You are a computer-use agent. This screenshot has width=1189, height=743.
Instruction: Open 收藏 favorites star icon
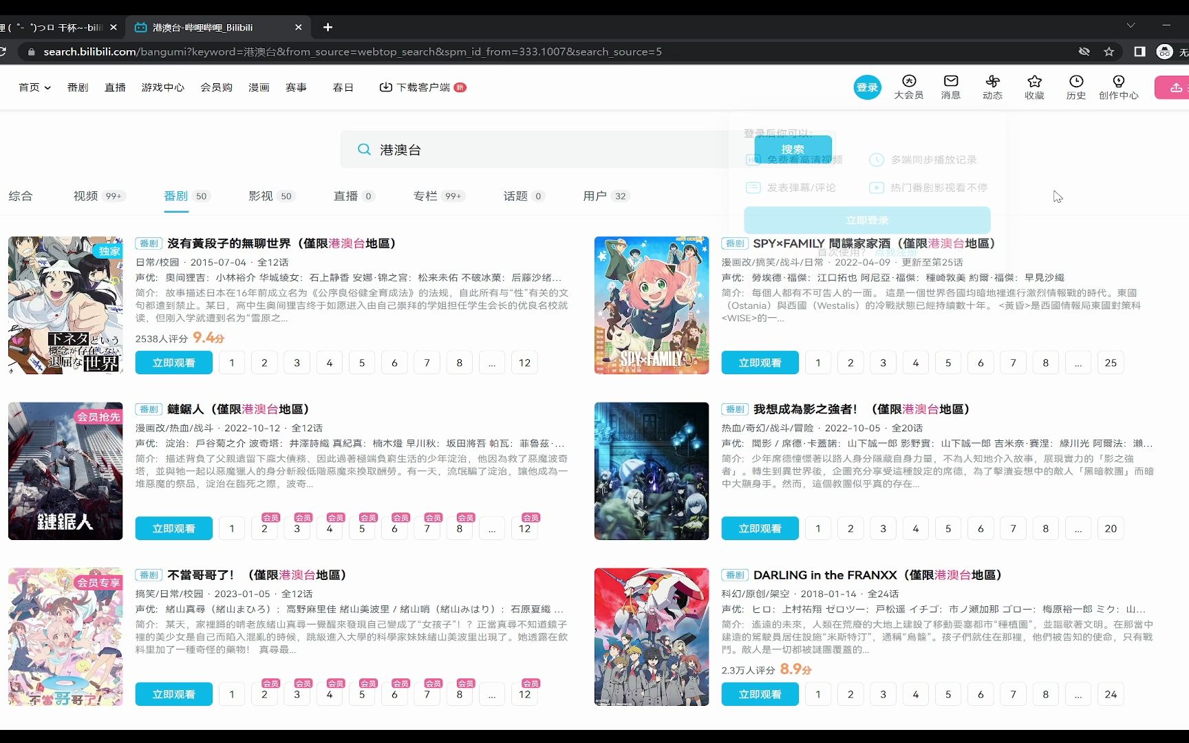(1034, 87)
